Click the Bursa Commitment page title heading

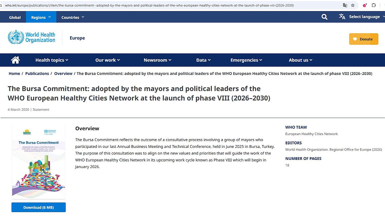pos(139,93)
